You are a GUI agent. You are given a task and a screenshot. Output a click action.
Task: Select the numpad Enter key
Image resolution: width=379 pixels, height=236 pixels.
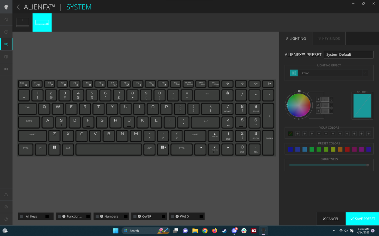tap(269, 142)
